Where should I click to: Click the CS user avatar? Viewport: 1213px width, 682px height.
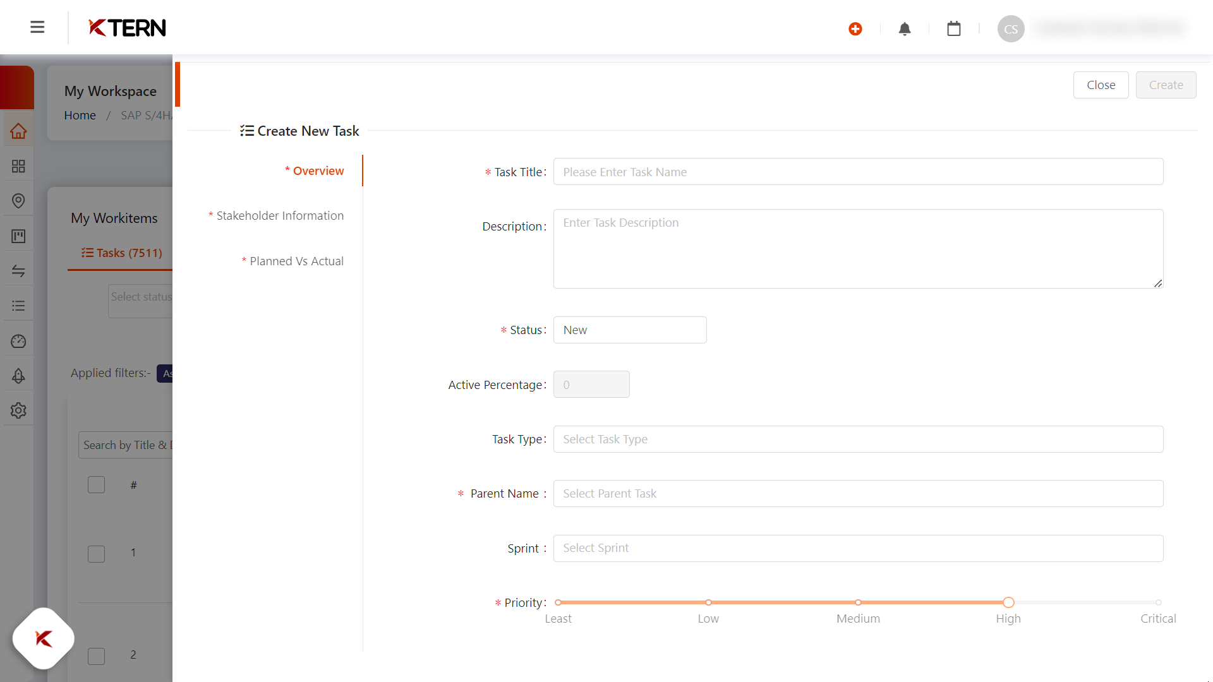(x=1011, y=29)
